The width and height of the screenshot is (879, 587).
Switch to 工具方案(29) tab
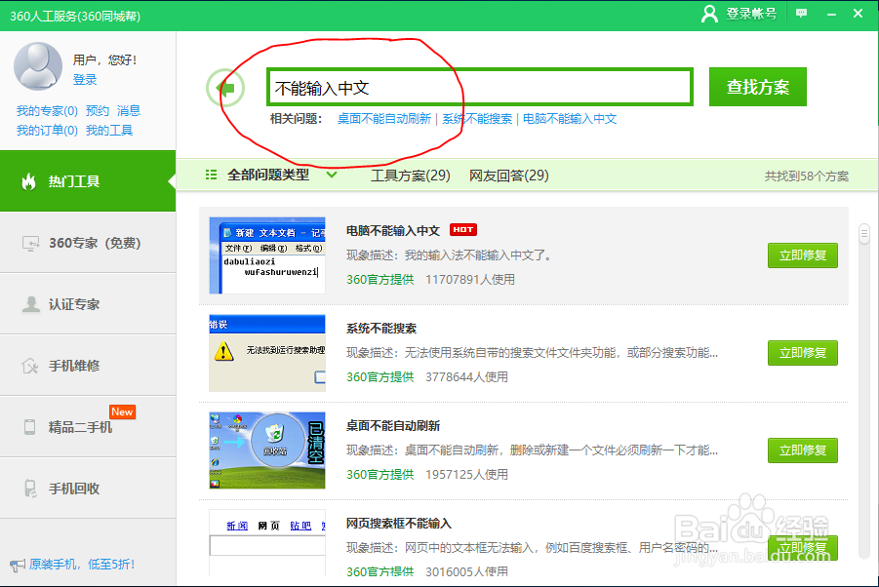pyautogui.click(x=411, y=176)
